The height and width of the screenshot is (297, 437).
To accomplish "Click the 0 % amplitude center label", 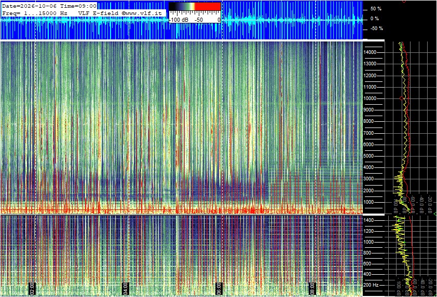I will (x=375, y=19).
